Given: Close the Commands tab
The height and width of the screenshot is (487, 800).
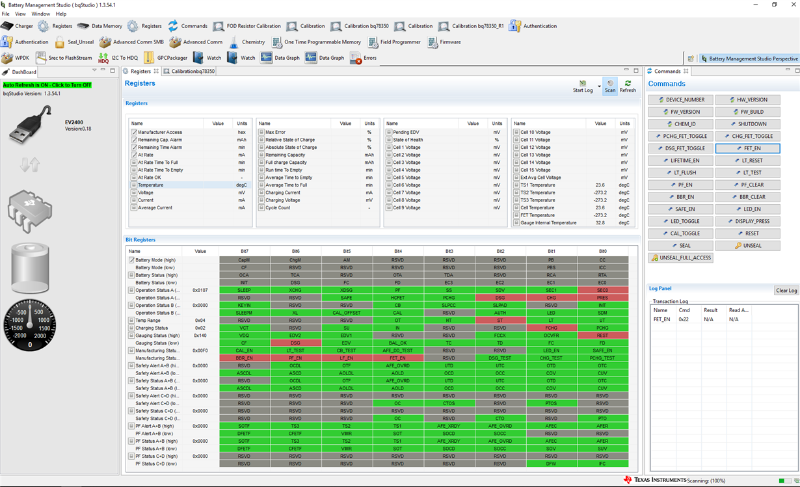Looking at the screenshot, I should (686, 71).
